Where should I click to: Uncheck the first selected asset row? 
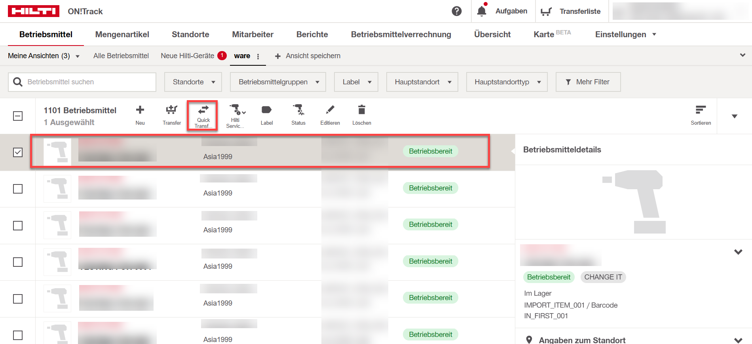(18, 152)
